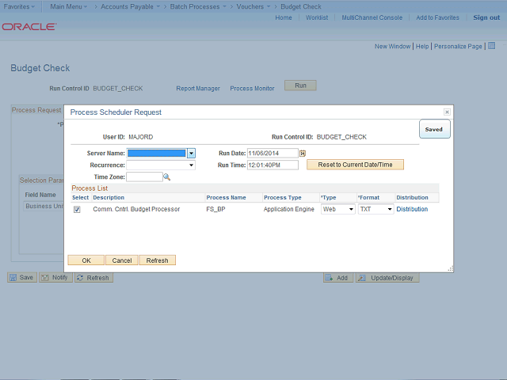Uncheck the Comm. Cntrl. Budget Processor checkbox
The image size is (507, 380).
[x=77, y=210]
